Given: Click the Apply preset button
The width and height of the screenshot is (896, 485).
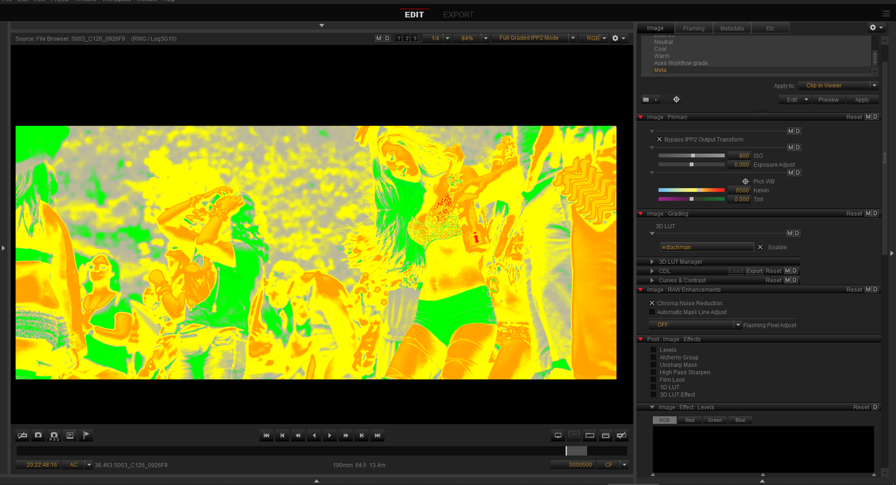Looking at the screenshot, I should point(862,99).
